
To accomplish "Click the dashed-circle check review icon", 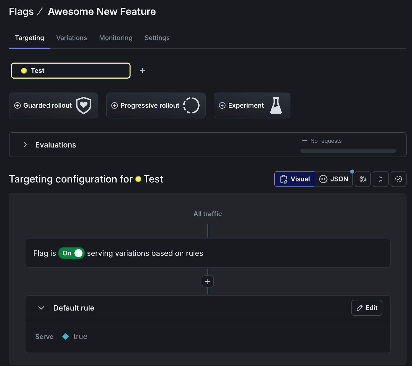I will click(x=398, y=179).
